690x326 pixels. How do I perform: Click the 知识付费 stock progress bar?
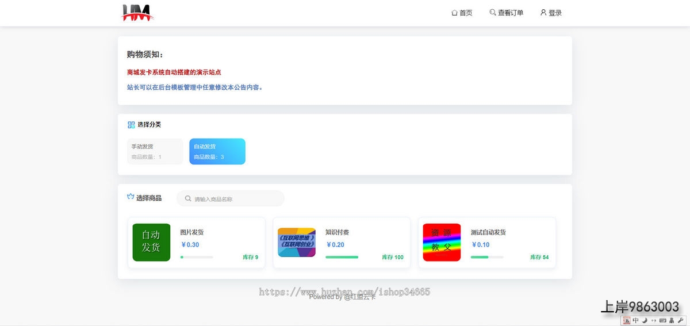[342, 257]
